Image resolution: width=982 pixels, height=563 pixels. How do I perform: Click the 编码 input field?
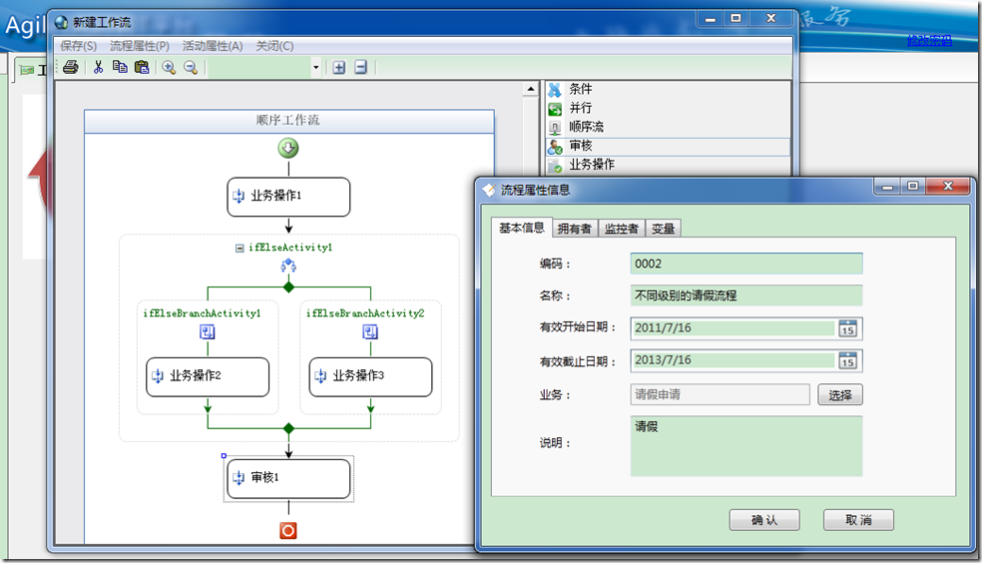[x=745, y=264]
